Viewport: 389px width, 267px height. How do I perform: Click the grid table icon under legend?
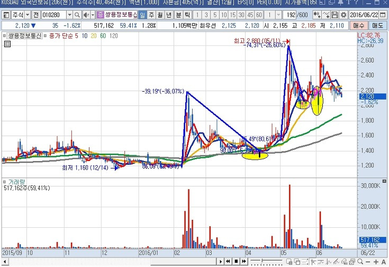[x=7, y=44]
